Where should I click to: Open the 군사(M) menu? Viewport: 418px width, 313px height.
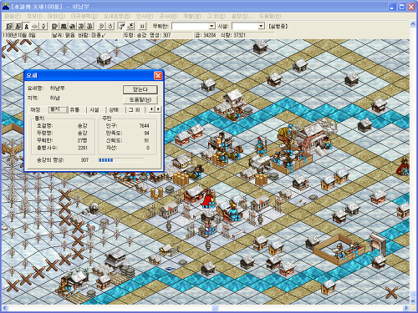point(168,16)
